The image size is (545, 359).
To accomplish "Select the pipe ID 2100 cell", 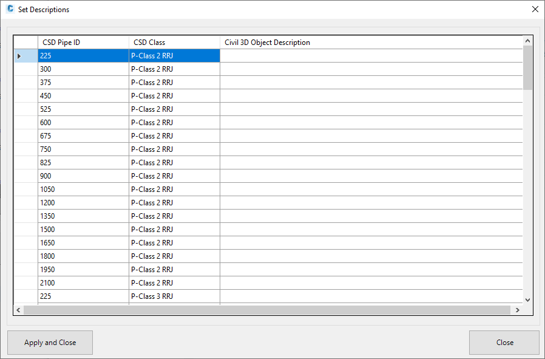I will point(83,283).
